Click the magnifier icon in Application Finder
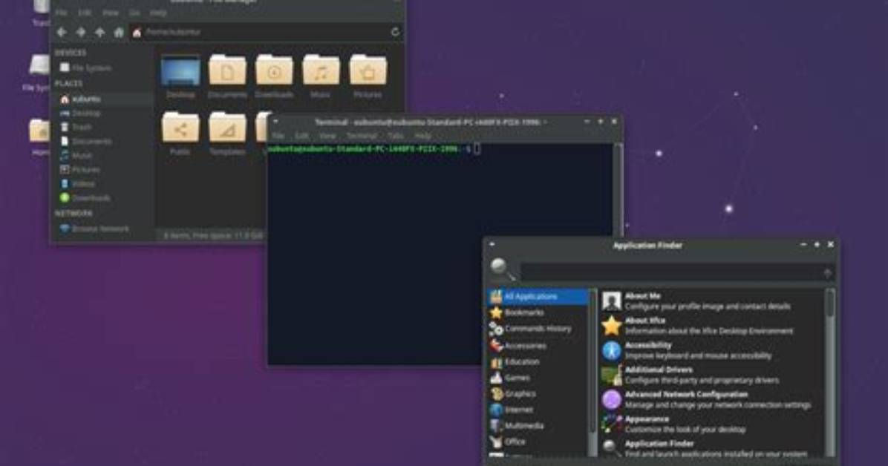This screenshot has width=888, height=466. (503, 269)
